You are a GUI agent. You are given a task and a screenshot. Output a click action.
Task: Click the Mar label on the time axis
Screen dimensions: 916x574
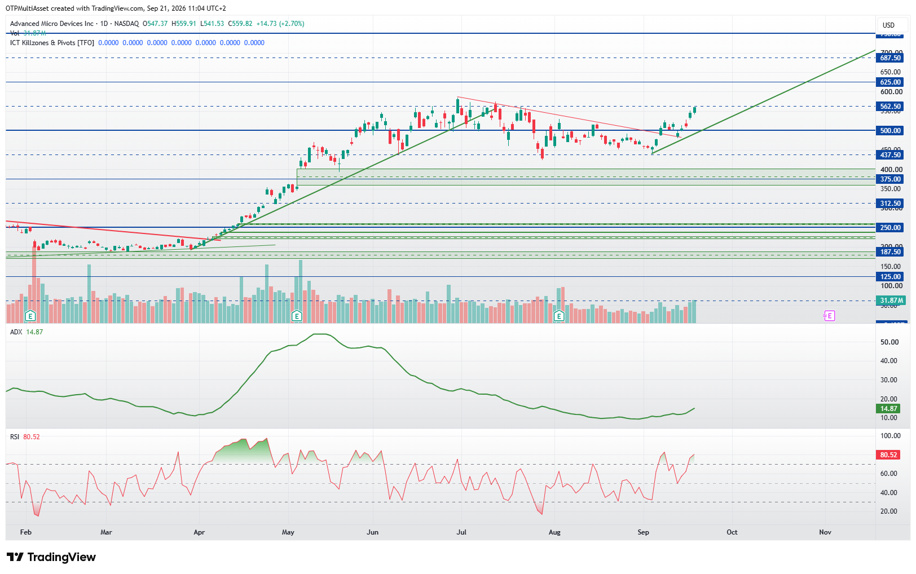pos(106,532)
